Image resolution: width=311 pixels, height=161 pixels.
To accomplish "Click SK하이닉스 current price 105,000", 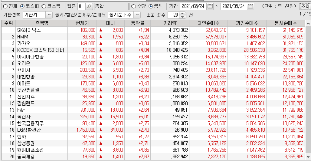I will point(87,30).
